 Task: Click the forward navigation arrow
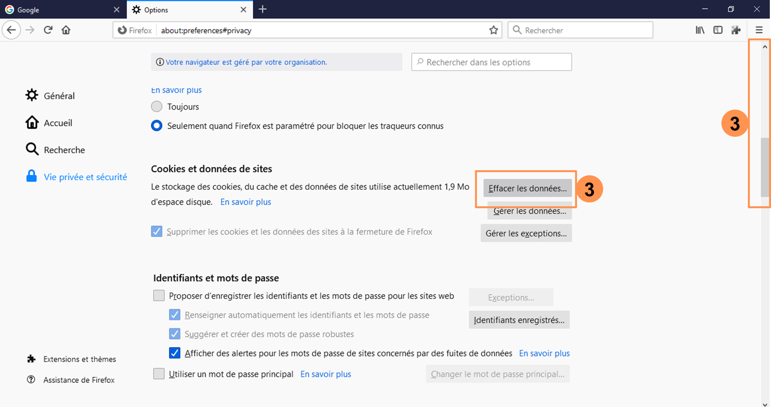[x=30, y=30]
